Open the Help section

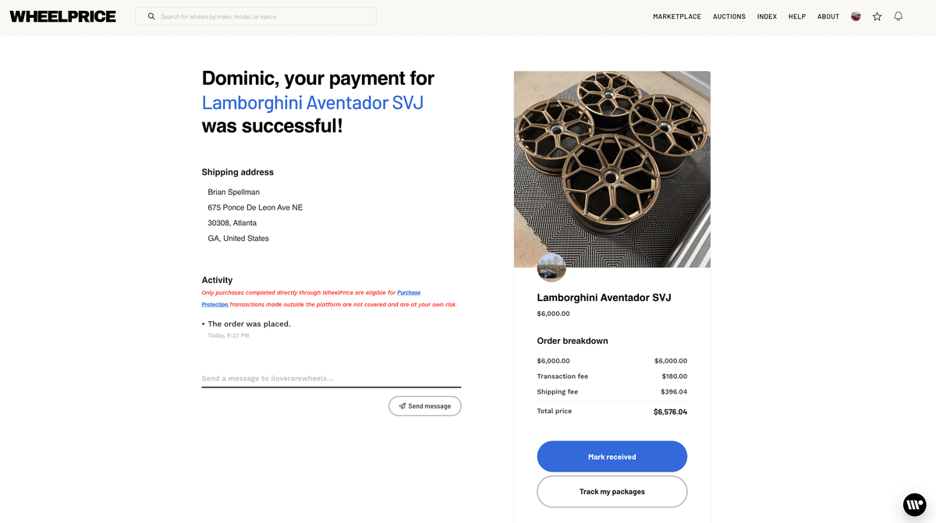(796, 16)
